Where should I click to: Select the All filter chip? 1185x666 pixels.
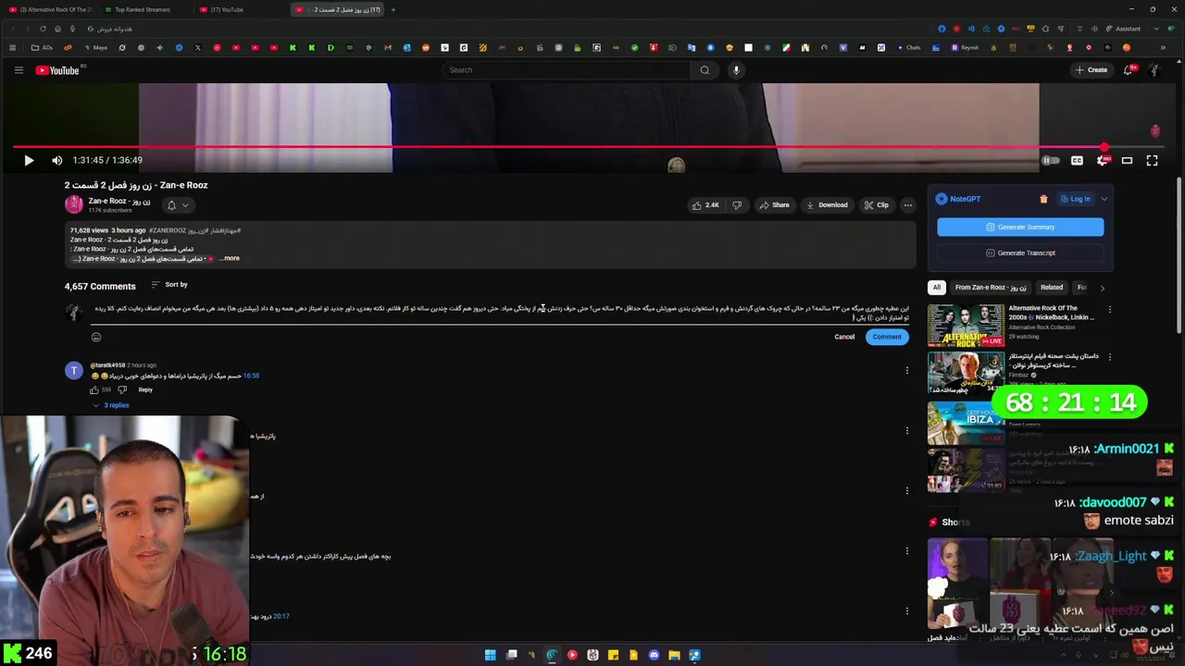pos(937,288)
